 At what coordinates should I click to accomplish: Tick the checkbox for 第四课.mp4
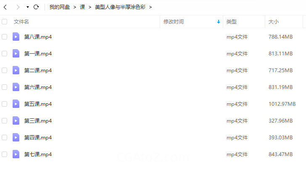(5, 138)
